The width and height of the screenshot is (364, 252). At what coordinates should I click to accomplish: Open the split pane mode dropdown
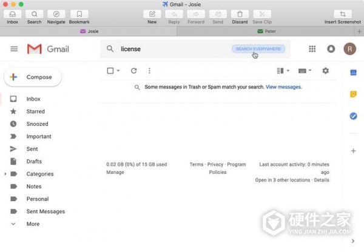click(x=283, y=71)
